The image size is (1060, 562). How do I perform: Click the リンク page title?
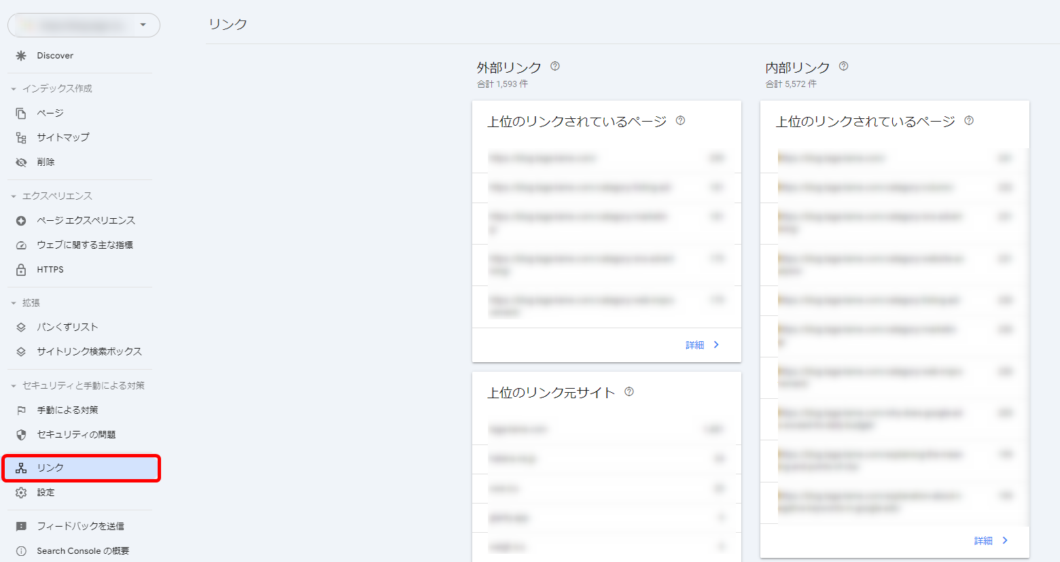pos(228,24)
